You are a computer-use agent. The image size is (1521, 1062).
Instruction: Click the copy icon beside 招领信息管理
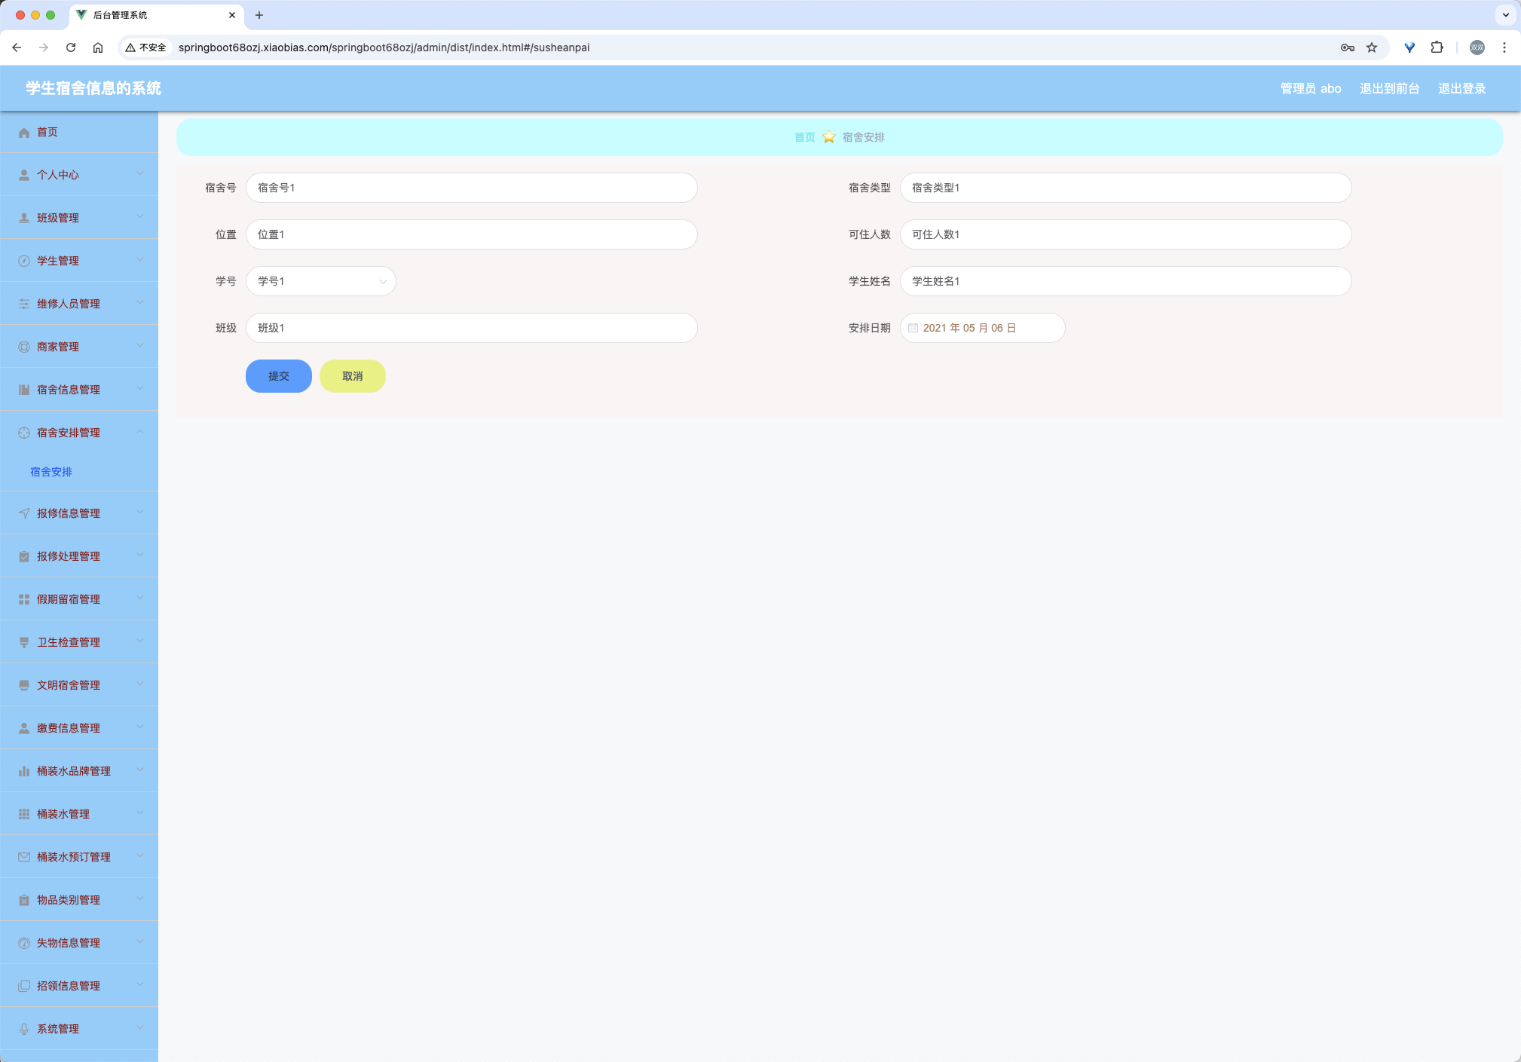24,987
